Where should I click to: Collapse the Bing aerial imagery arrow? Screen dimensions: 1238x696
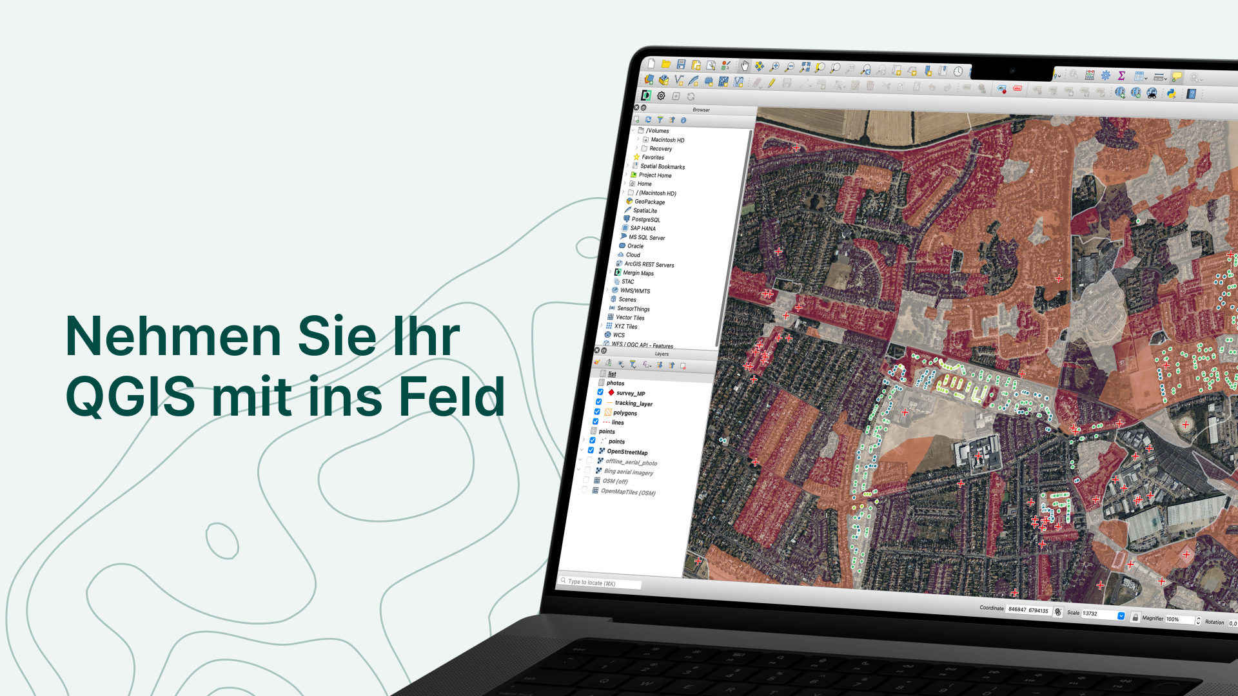tap(579, 469)
